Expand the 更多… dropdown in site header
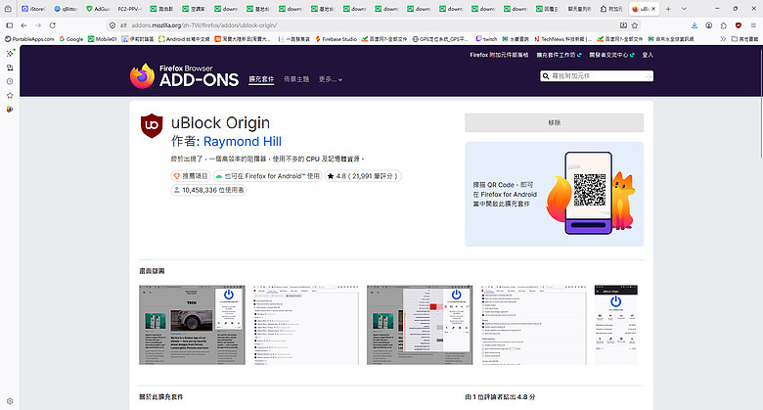This screenshot has width=763, height=410. click(x=331, y=79)
